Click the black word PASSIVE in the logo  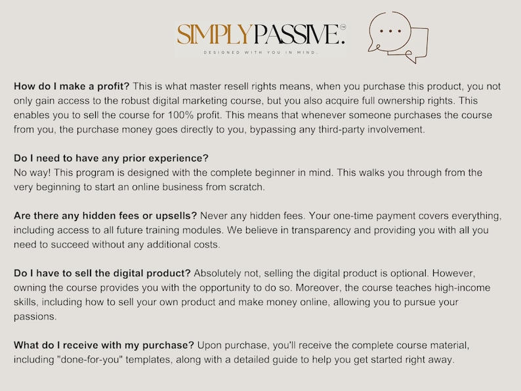299,34
